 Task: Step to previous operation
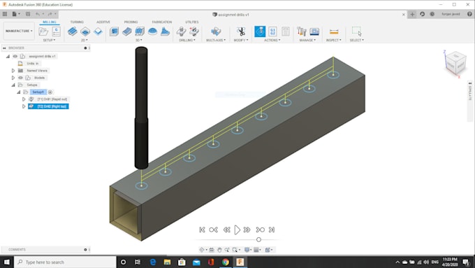pos(213,230)
